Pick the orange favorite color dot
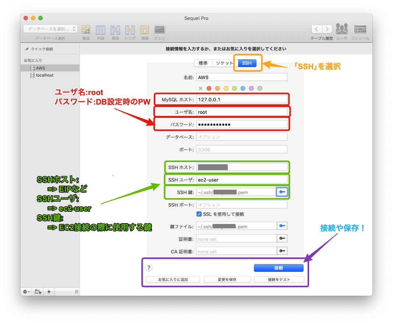Viewport: 393px width, 323px height. (217, 88)
